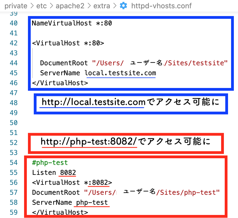Click line number 58 in gutter
Image resolution: width=238 pixels, height=218 pixels.
click(x=14, y=203)
